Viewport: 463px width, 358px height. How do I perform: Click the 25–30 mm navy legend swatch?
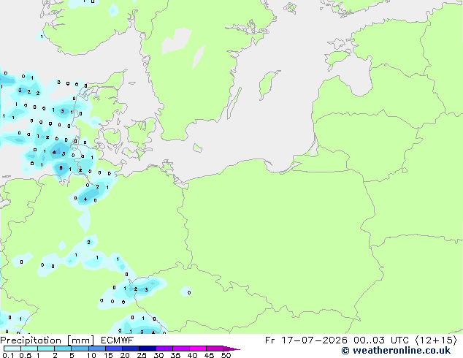148,349
